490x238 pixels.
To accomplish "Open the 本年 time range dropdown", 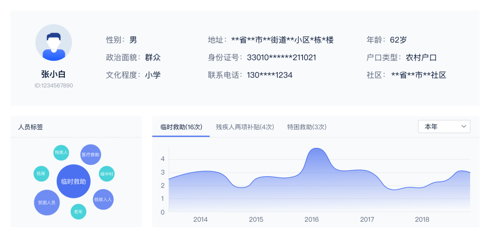I will 444,126.
